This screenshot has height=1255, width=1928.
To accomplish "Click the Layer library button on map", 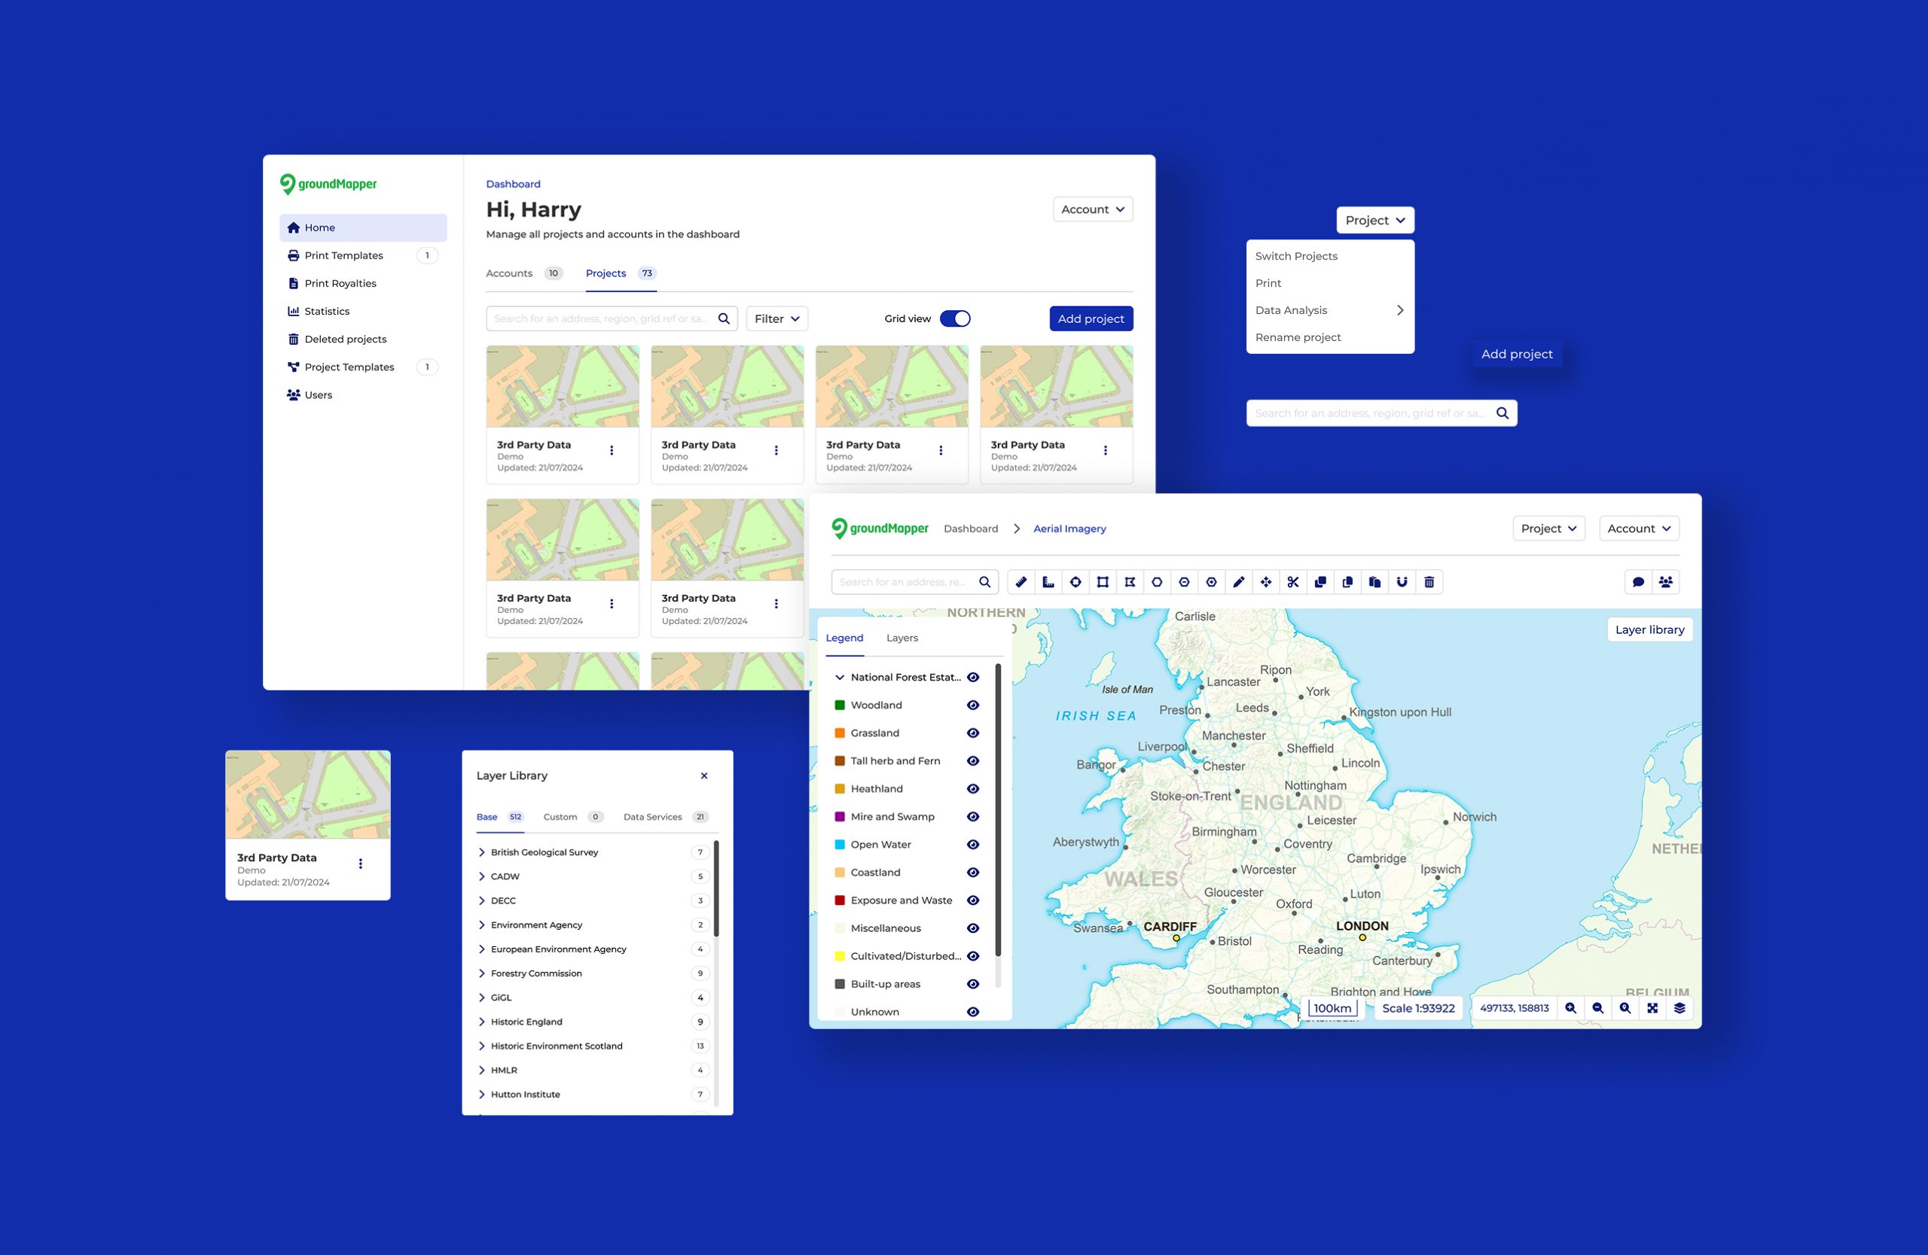I will tap(1649, 630).
